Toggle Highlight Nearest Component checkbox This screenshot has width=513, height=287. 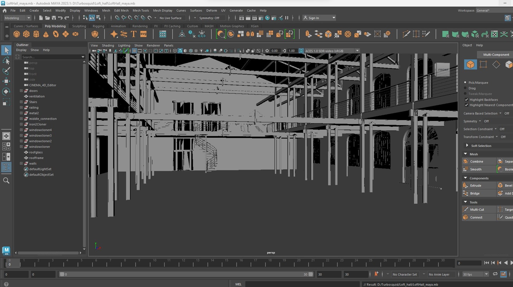tap(467, 105)
